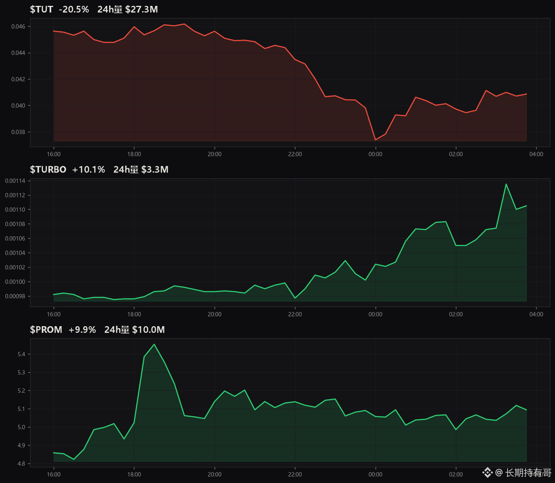
Task: Click the 0.040 price axis label
Action: coord(18,106)
